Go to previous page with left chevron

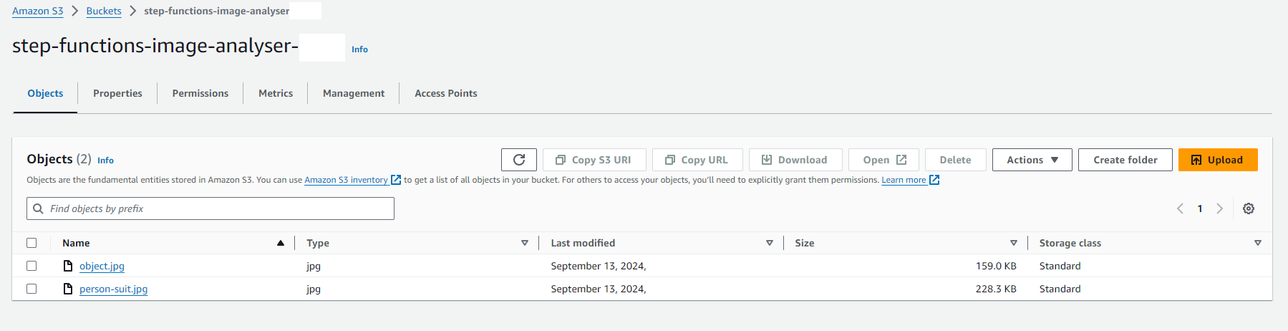click(1180, 208)
